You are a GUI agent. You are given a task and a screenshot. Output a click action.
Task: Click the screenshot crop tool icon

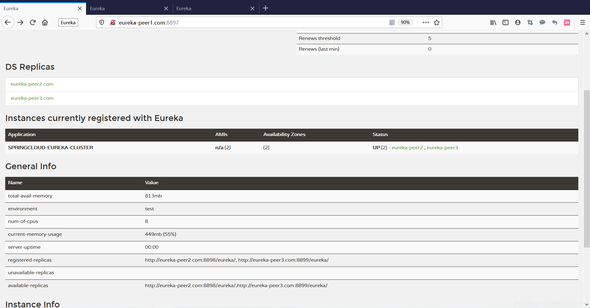click(x=530, y=22)
